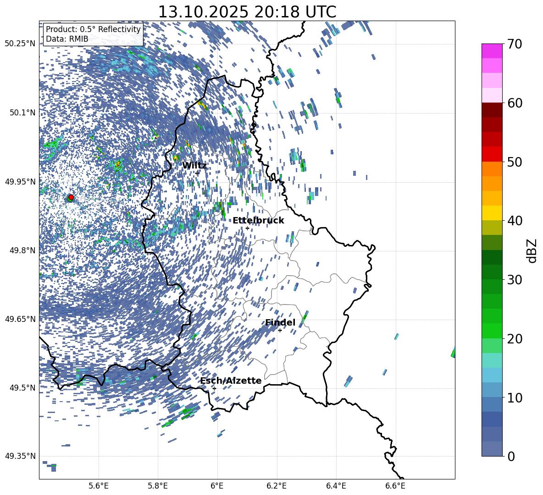Click the 20 tick label on colorbar
The width and height of the screenshot is (543, 495).
(x=514, y=339)
